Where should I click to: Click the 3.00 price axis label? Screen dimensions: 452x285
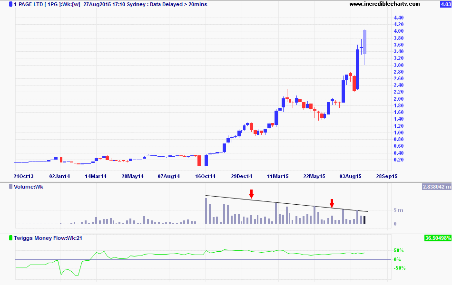coord(399,65)
